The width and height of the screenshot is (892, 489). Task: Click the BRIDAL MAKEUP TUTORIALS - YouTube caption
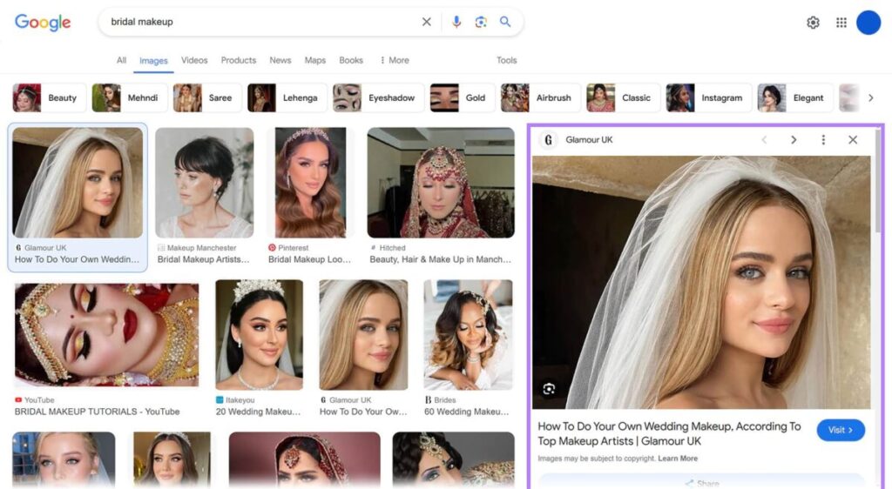pos(97,412)
